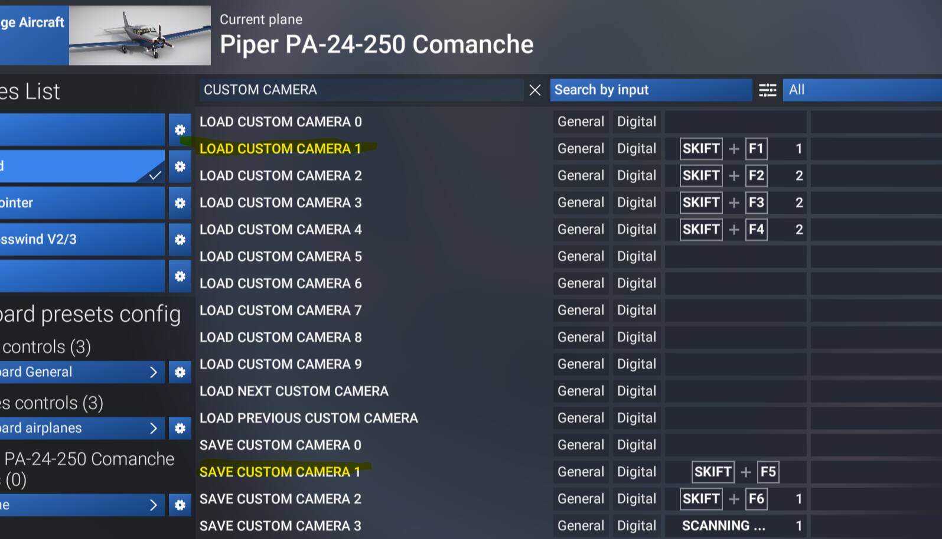Click SKIFT + F6 binding for Save Custom Camera 2
The image size is (942, 539).
pos(736,499)
